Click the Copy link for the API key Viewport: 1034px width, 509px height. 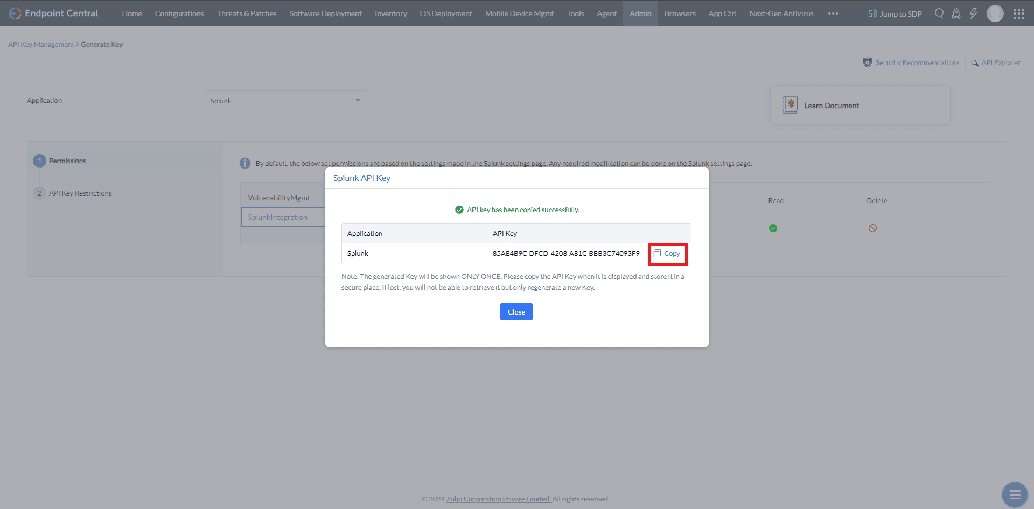(672, 254)
